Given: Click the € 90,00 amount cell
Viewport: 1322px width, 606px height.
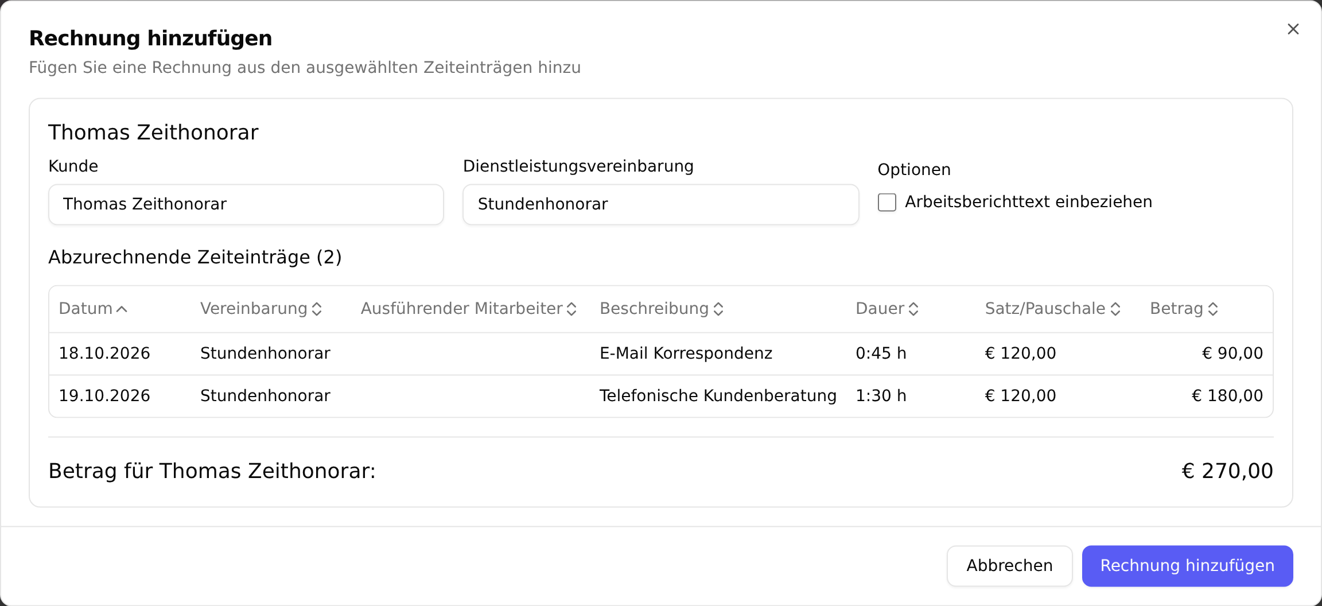Looking at the screenshot, I should pyautogui.click(x=1232, y=353).
